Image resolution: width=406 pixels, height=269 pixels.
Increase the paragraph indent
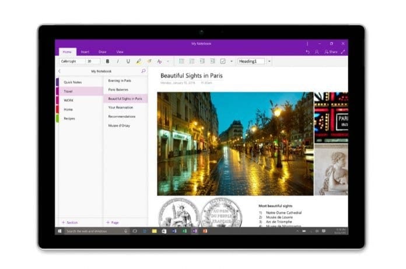click(x=212, y=61)
